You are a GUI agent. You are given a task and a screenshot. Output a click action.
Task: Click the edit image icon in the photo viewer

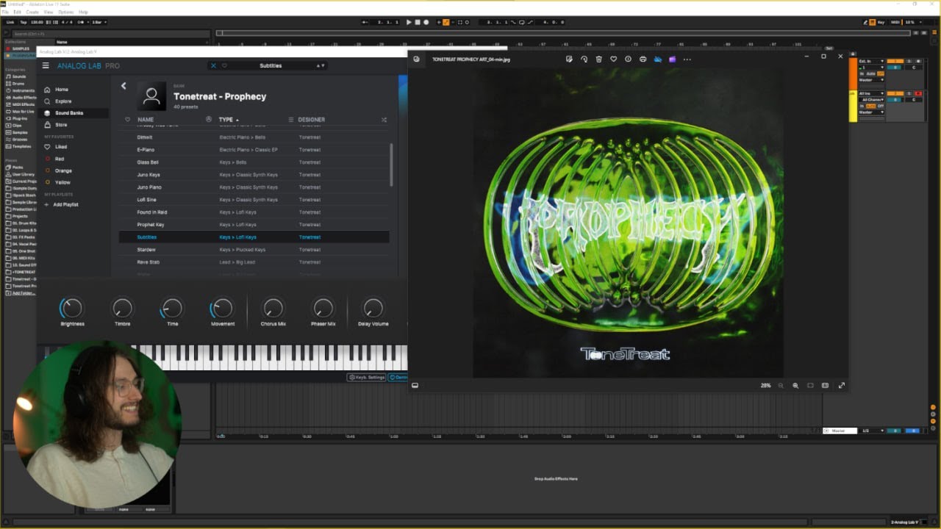(x=569, y=59)
